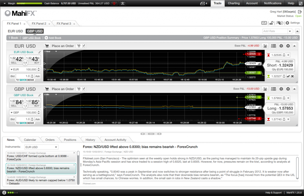This screenshot has height=196, width=304.
Task: Click the panel unlock padlock icon
Action: click(x=271, y=23)
